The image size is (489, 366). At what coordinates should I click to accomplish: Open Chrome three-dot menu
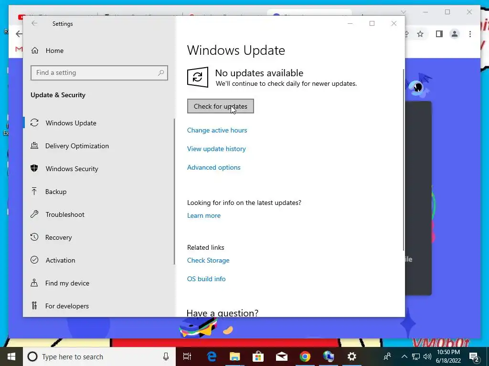(470, 34)
